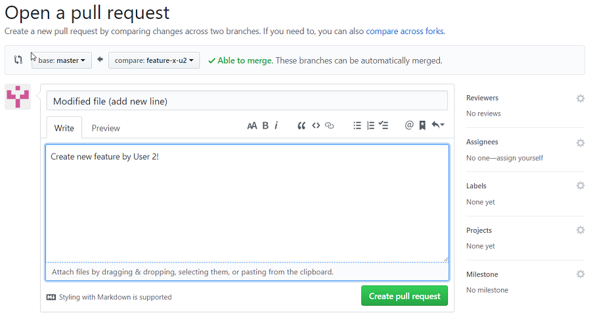The height and width of the screenshot is (336, 591).
Task: Insert a numbered list
Action: (x=370, y=125)
